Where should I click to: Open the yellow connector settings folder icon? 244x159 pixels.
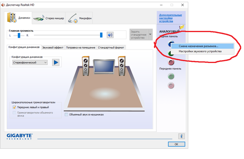point(182,27)
